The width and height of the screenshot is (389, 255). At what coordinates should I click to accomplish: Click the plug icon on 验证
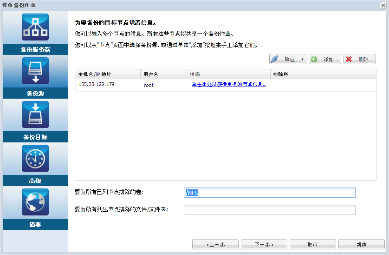(274, 59)
